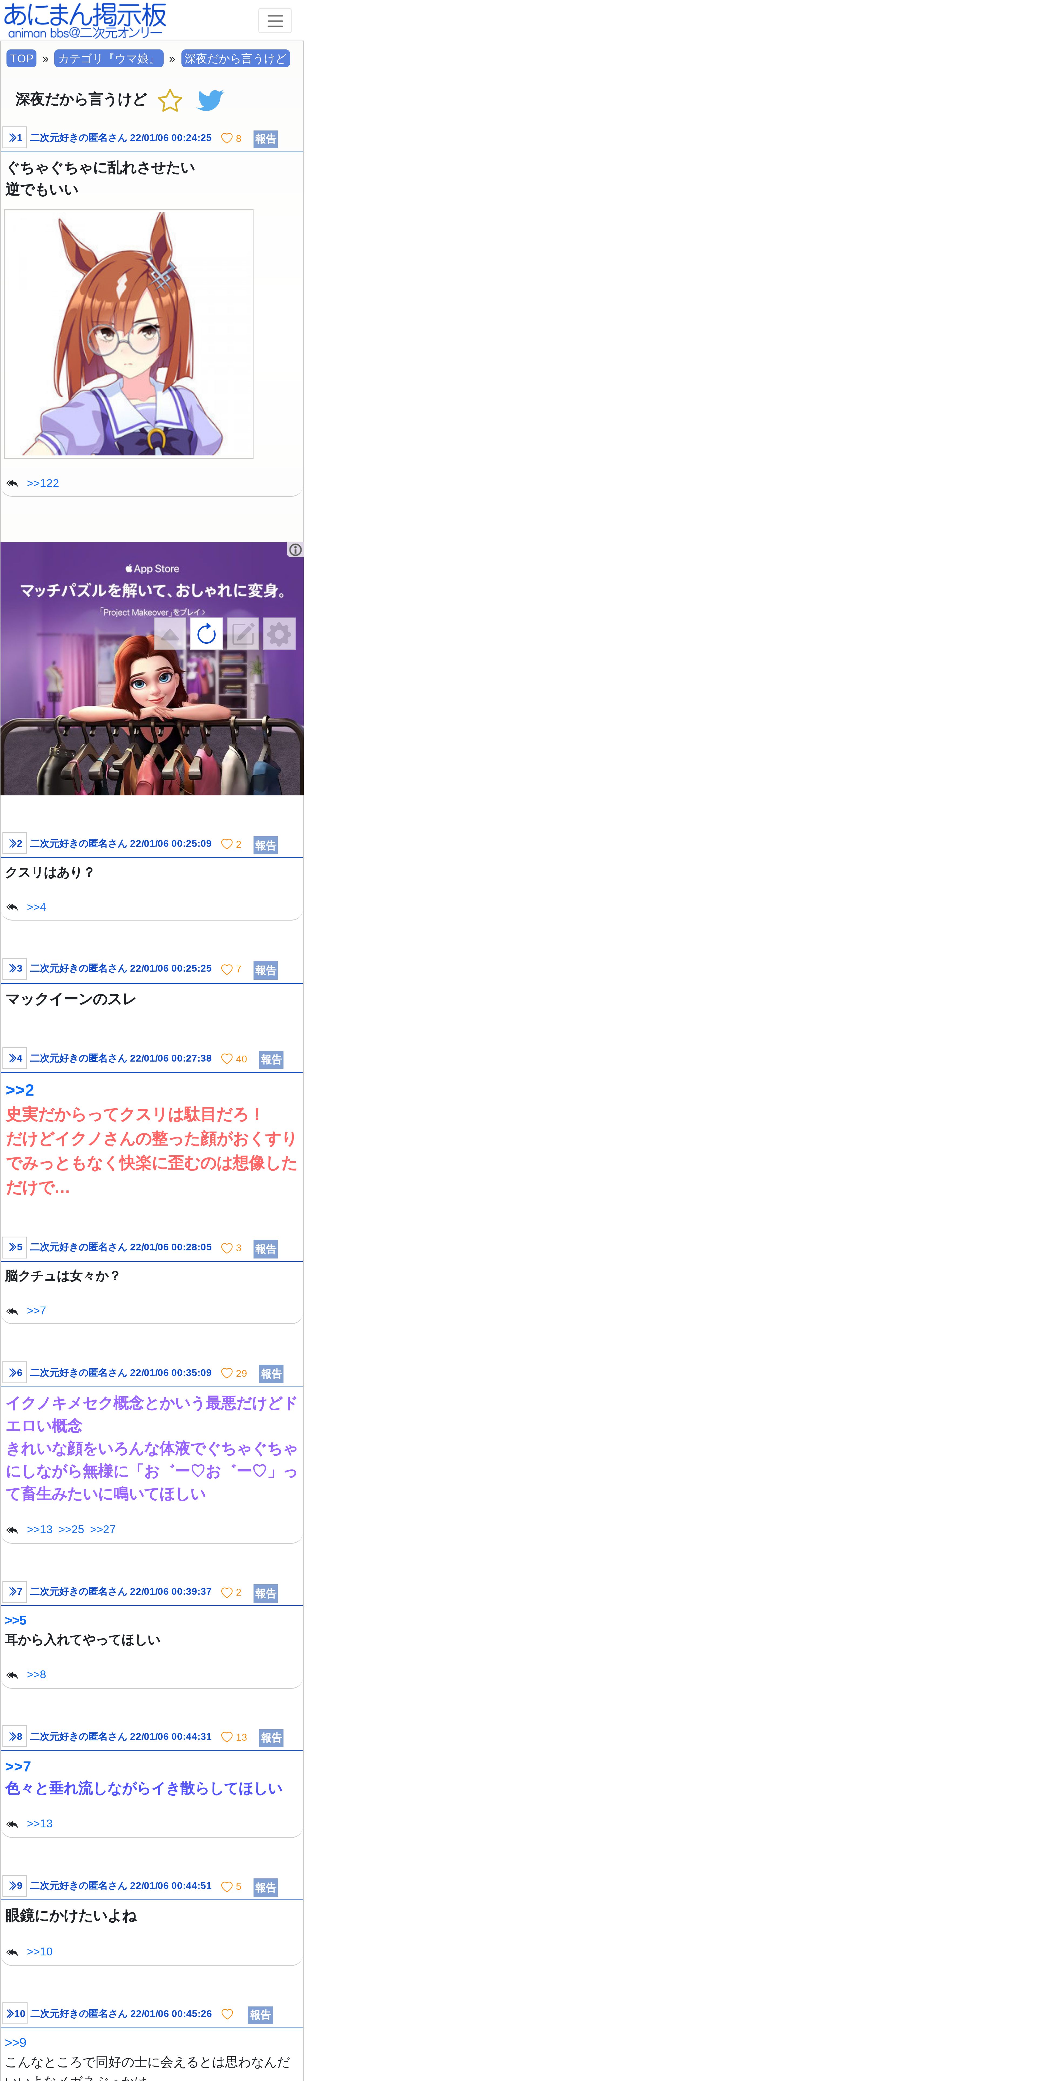Follow the >>13 reply link under post 8
This screenshot has width=1040, height=2081.
point(40,1823)
